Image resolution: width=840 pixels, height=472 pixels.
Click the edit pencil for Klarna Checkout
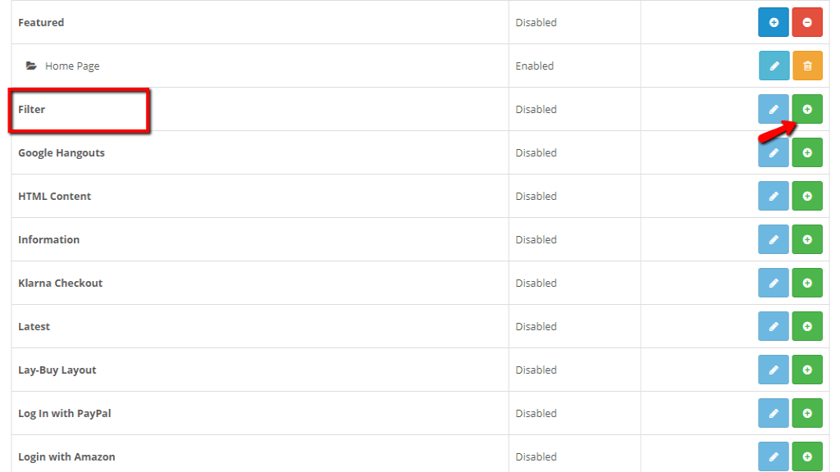coord(773,284)
